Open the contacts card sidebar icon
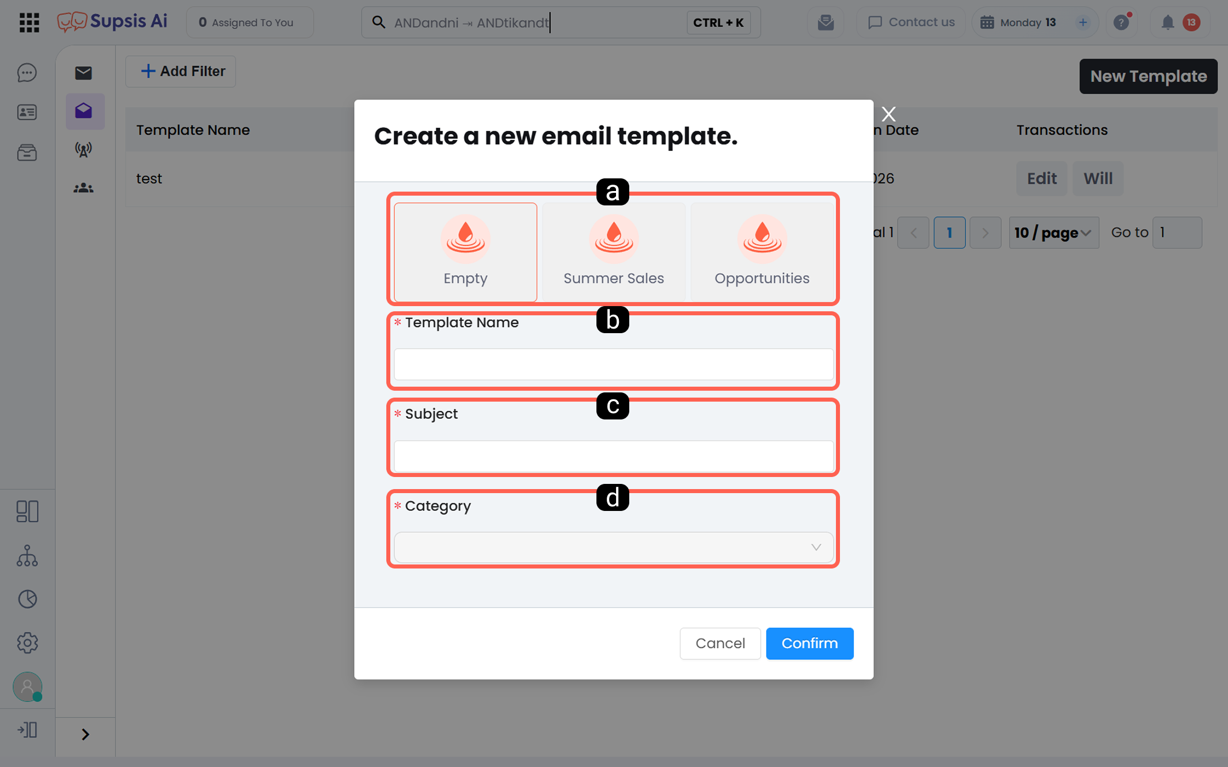The image size is (1228, 767). point(27,112)
